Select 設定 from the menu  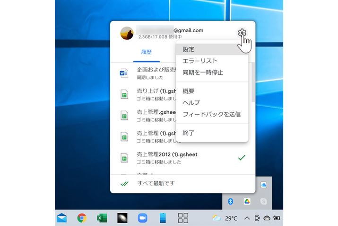189,49
